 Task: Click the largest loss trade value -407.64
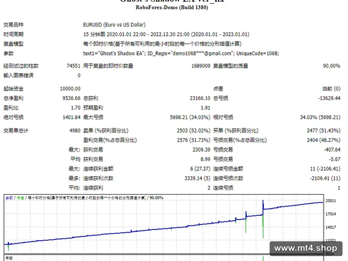tap(332, 150)
